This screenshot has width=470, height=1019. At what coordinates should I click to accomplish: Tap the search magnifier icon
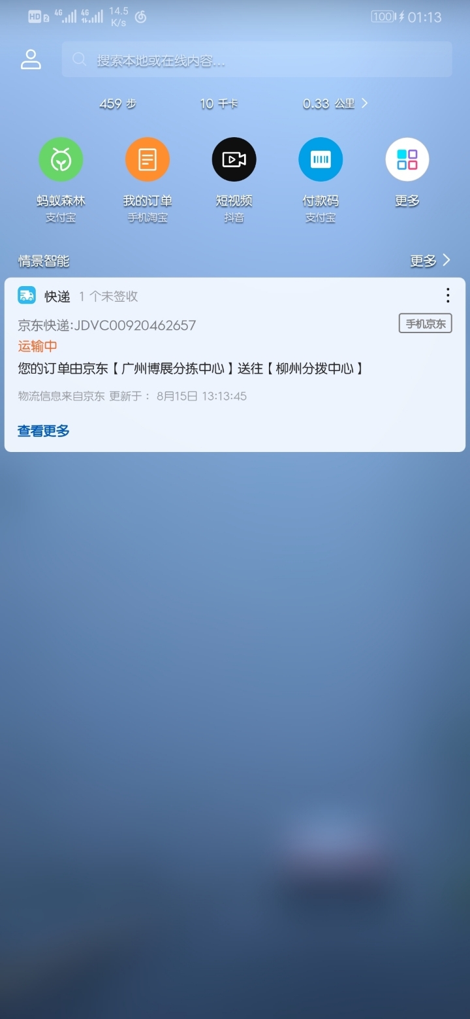click(x=80, y=59)
